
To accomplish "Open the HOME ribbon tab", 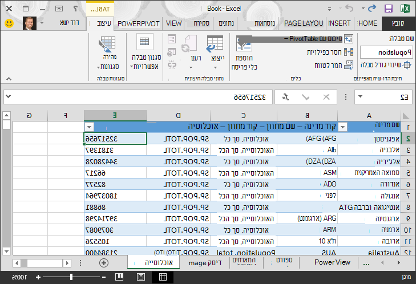I will click(367, 23).
